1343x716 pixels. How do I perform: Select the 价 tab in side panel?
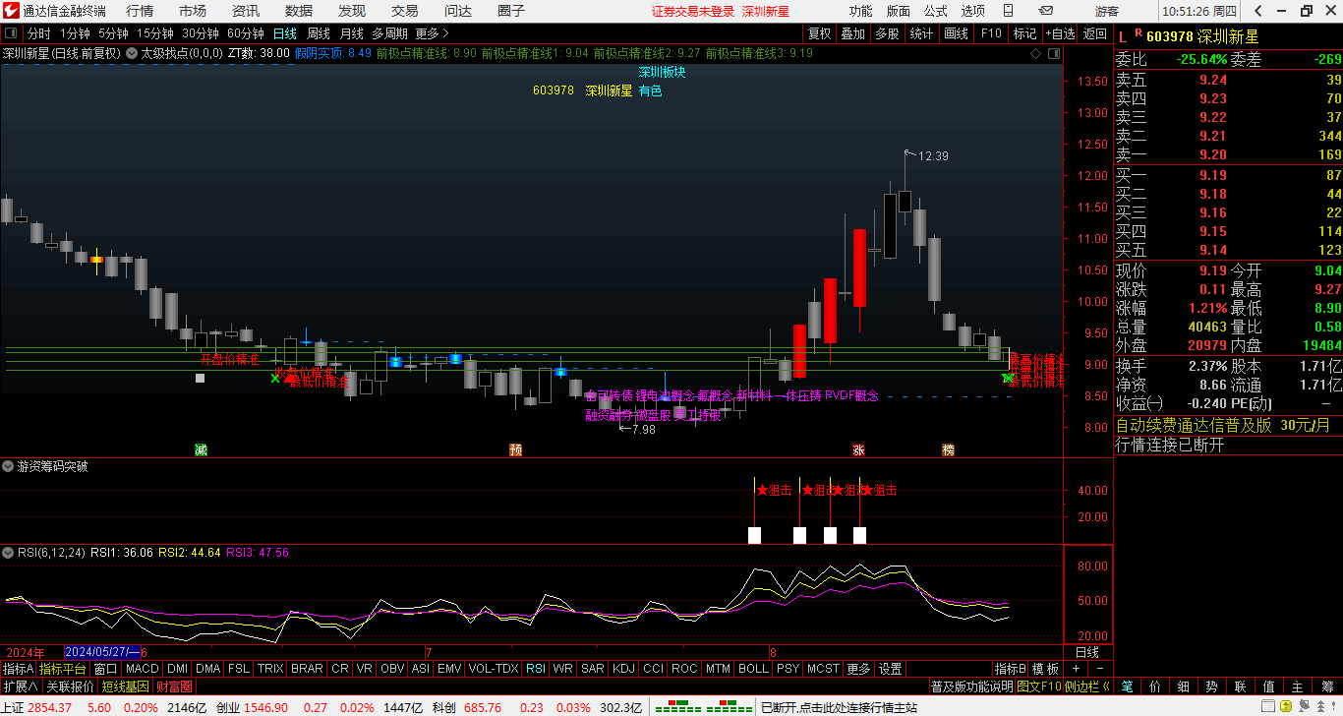(x=1155, y=686)
